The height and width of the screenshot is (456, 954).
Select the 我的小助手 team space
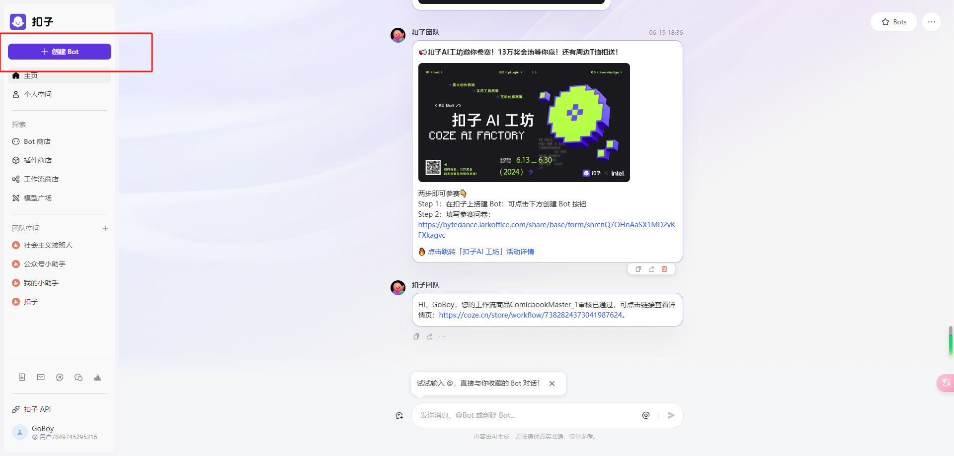(x=60, y=283)
